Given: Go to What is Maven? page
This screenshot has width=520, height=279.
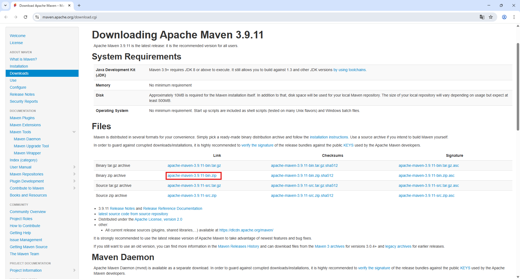Looking at the screenshot, I should point(23,59).
